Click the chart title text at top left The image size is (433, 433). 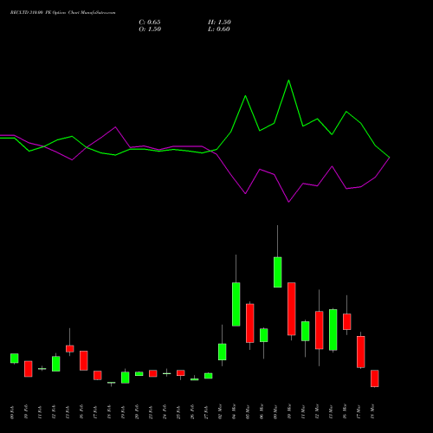(x=62, y=13)
